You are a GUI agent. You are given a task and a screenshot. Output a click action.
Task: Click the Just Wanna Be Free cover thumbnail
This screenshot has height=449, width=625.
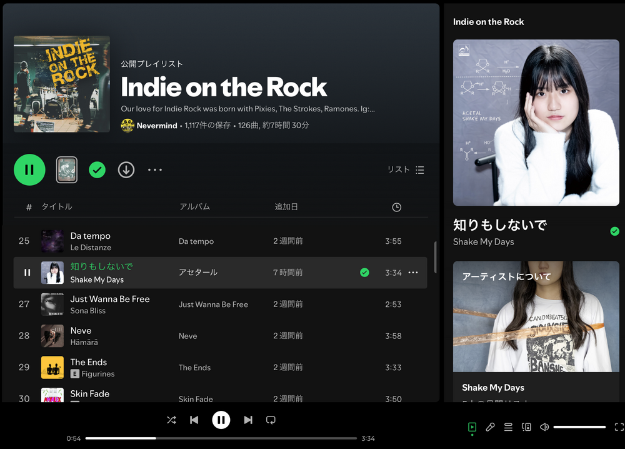pos(52,305)
